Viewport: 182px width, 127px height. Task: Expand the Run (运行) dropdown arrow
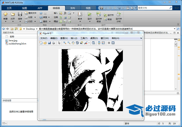[x=90, y=21]
